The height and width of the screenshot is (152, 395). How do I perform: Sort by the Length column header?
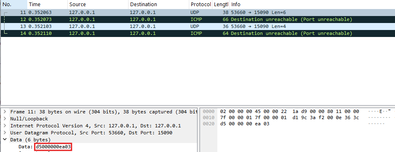point(221,4)
